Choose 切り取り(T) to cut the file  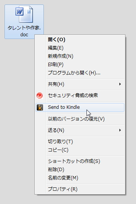point(80,142)
